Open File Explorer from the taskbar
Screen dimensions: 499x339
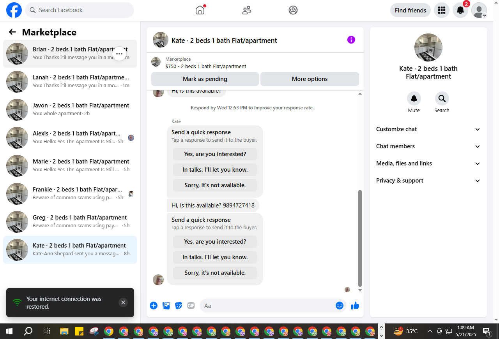point(64,331)
